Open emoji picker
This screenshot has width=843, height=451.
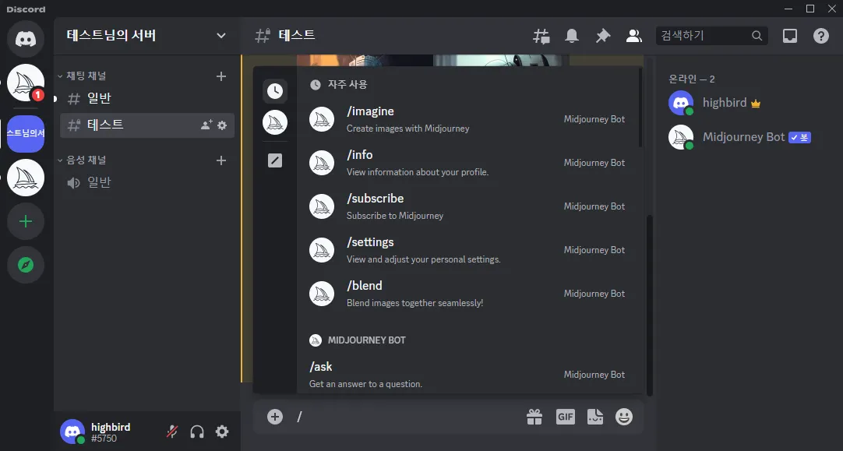[623, 417]
